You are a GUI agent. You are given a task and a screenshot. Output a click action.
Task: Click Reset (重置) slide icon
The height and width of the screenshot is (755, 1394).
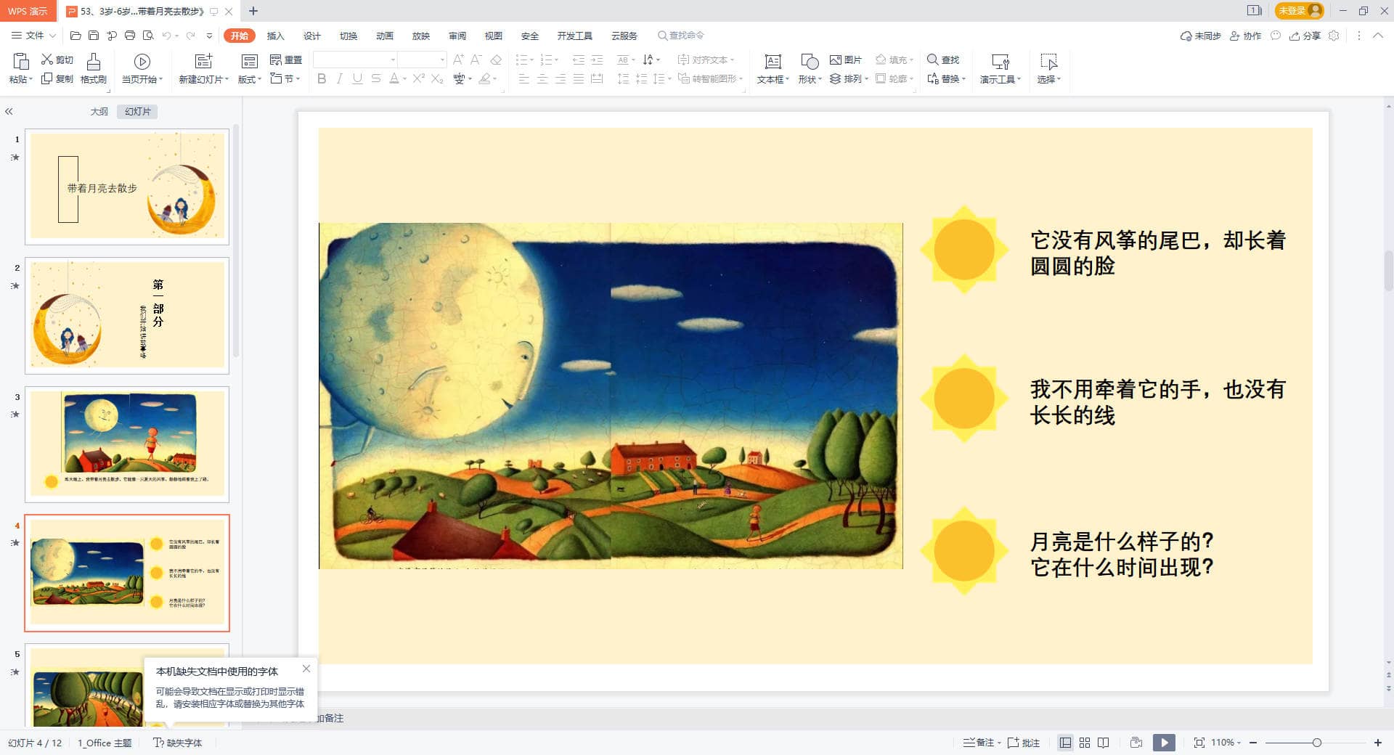(276, 60)
